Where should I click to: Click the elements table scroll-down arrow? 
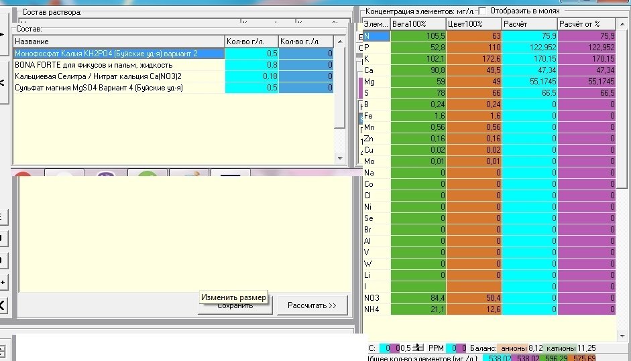[x=623, y=336]
